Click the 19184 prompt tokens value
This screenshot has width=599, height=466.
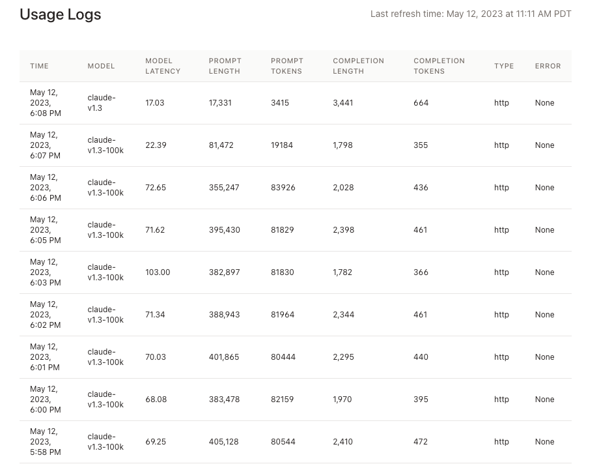282,145
